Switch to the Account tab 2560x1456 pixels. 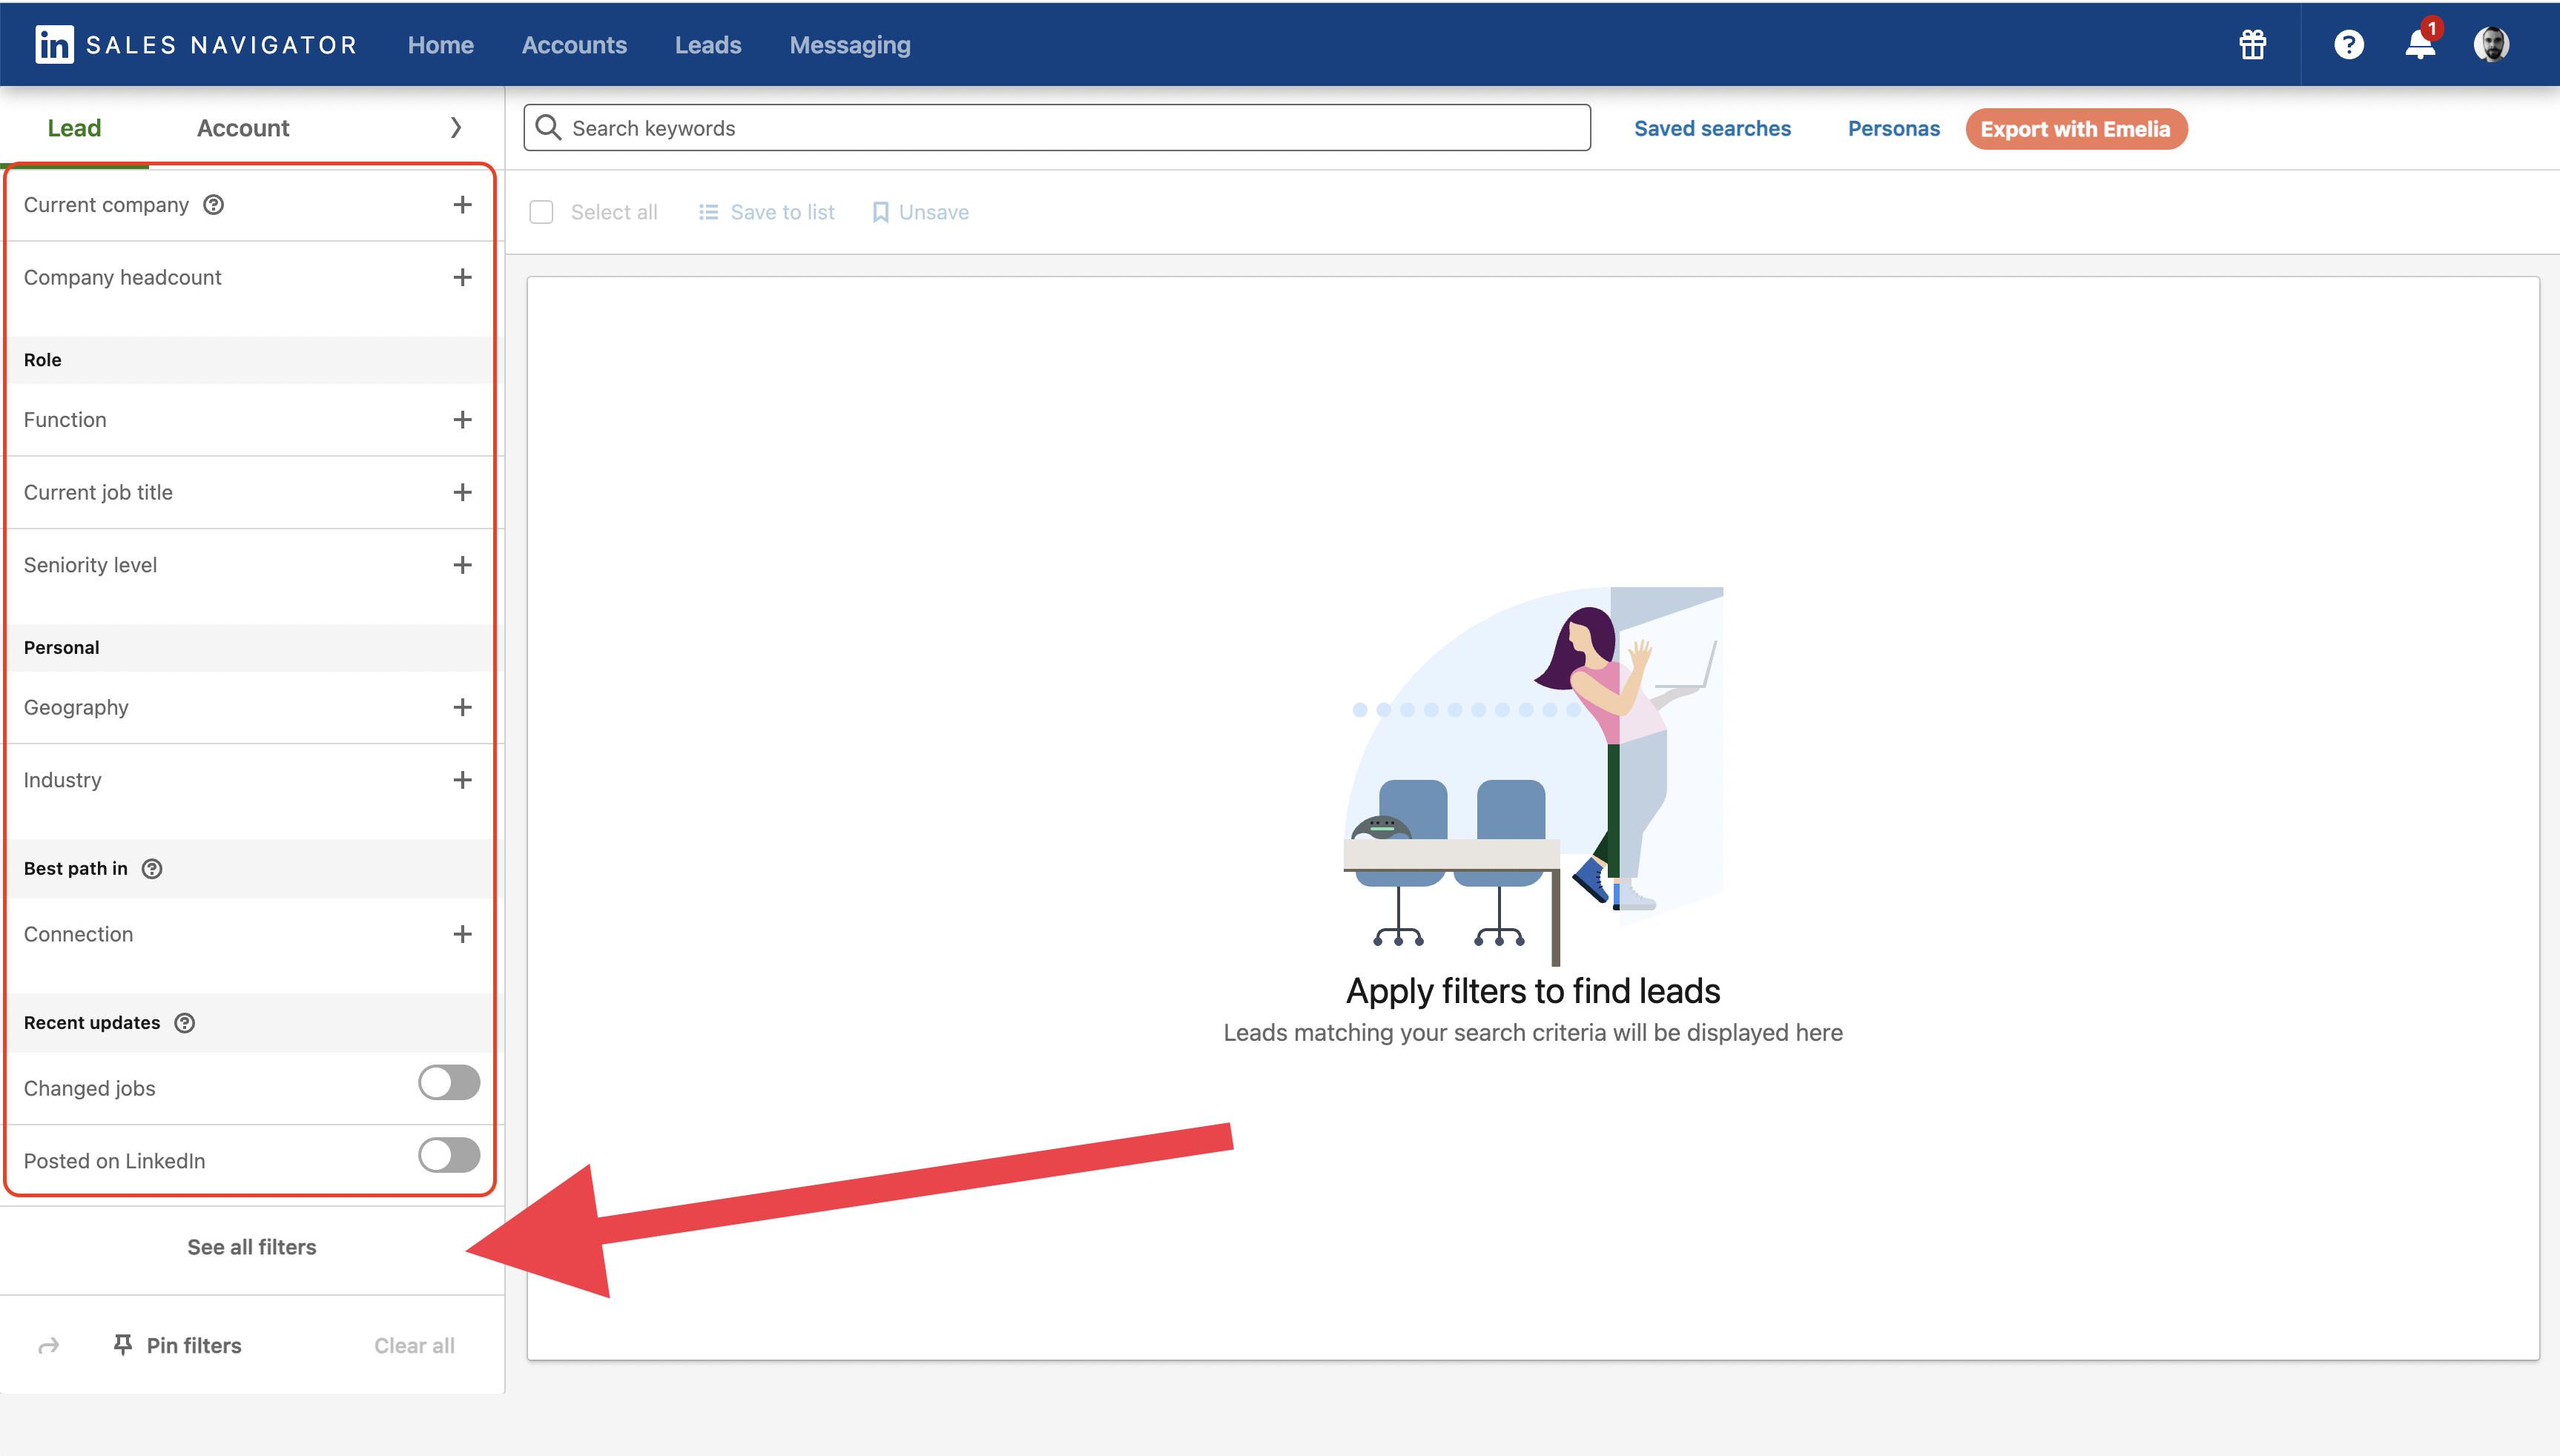click(243, 127)
